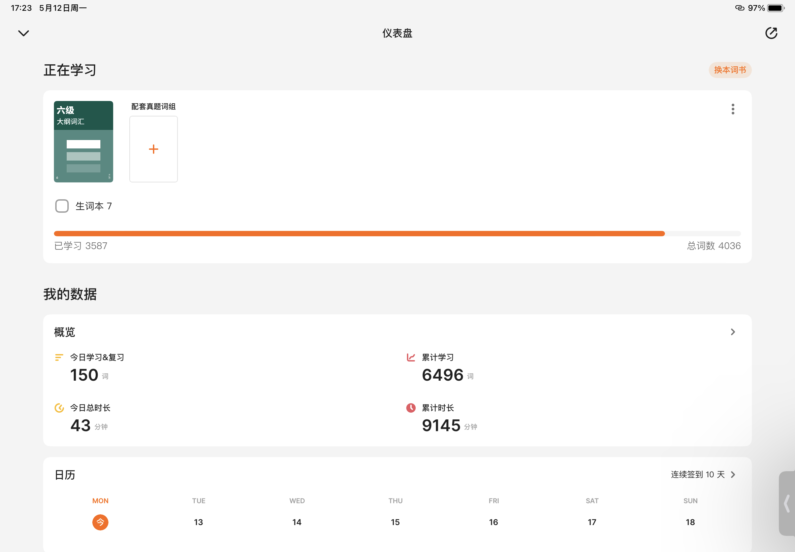795x552 pixels.
Task: Open the 六级大纲词汇 book cover
Action: point(84,141)
